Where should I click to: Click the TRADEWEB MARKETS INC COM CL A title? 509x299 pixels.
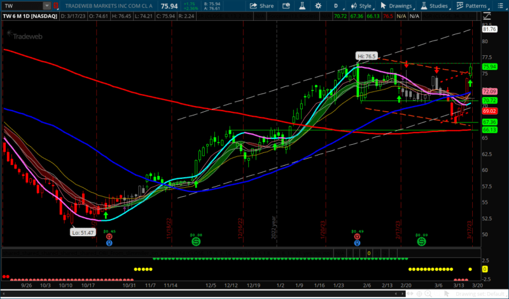[x=109, y=6]
